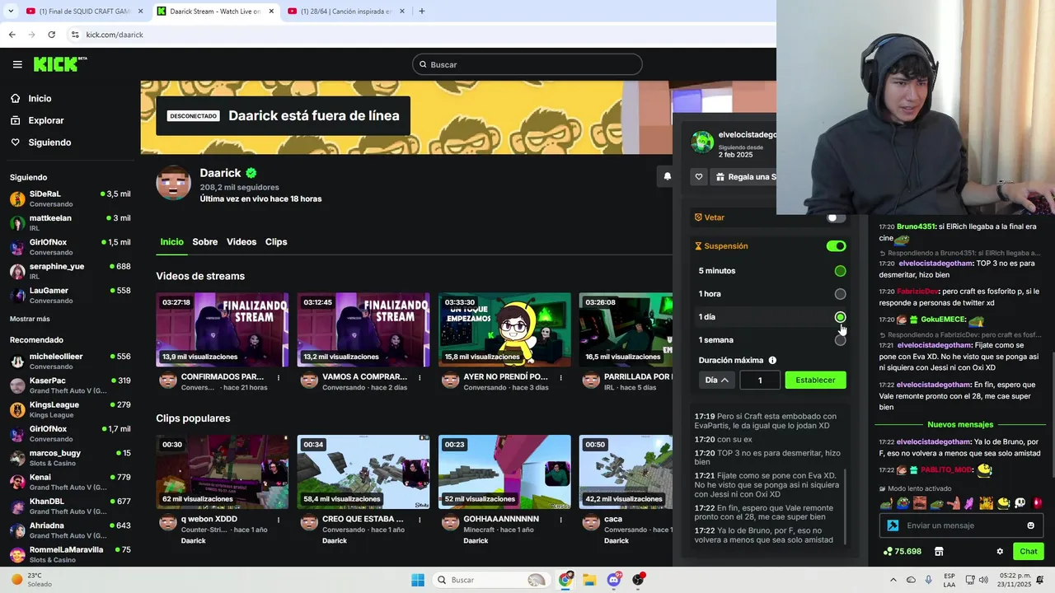Open the Día duration unit dropdown
The width and height of the screenshot is (1055, 593).
[x=716, y=381]
